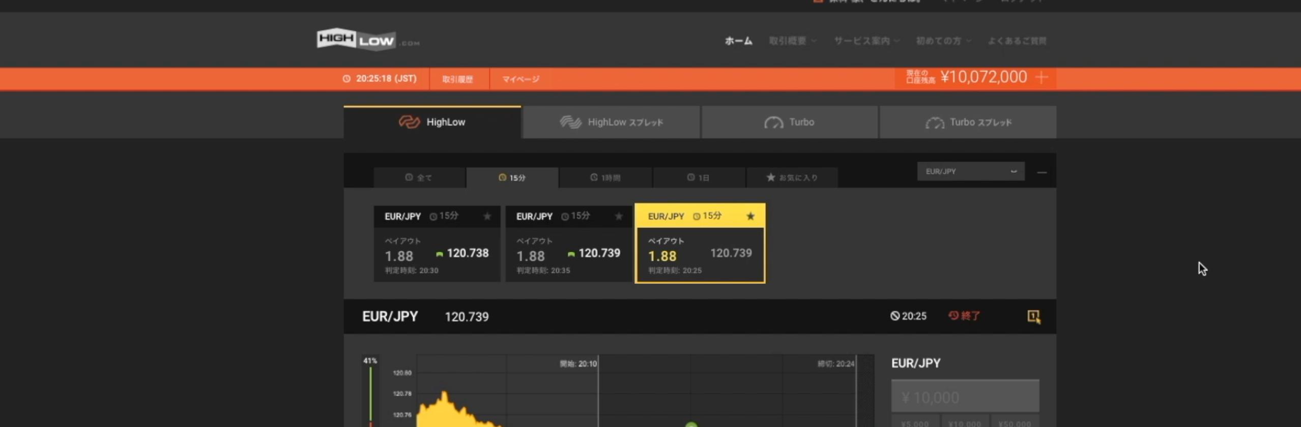Viewport: 1301px width, 427px height.
Task: Click the clock icon on 20:30 card
Action: click(433, 217)
